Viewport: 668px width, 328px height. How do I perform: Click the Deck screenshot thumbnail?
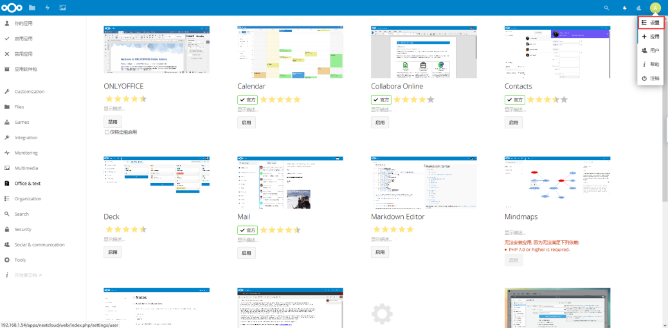157,182
